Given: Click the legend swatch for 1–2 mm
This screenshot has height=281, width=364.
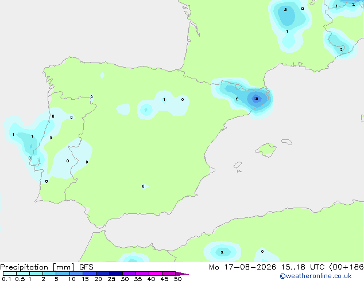Looking at the screenshot, I should (x=36, y=274).
